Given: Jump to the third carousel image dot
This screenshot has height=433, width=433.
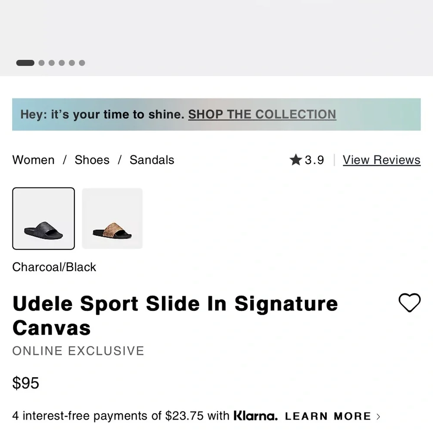Looking at the screenshot, I should (x=52, y=63).
